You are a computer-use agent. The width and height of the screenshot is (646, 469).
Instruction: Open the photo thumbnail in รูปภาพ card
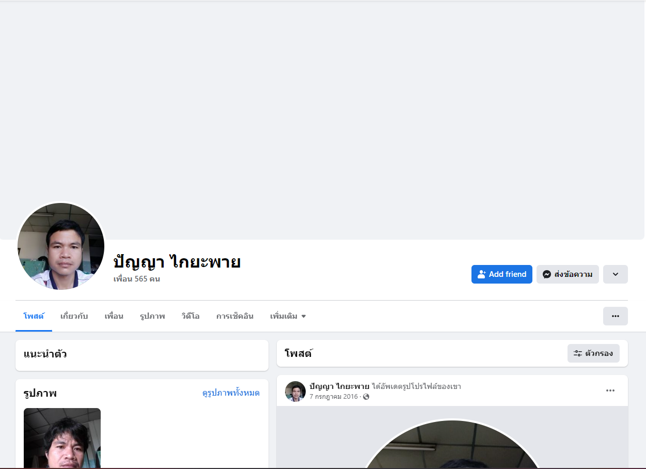click(62, 438)
